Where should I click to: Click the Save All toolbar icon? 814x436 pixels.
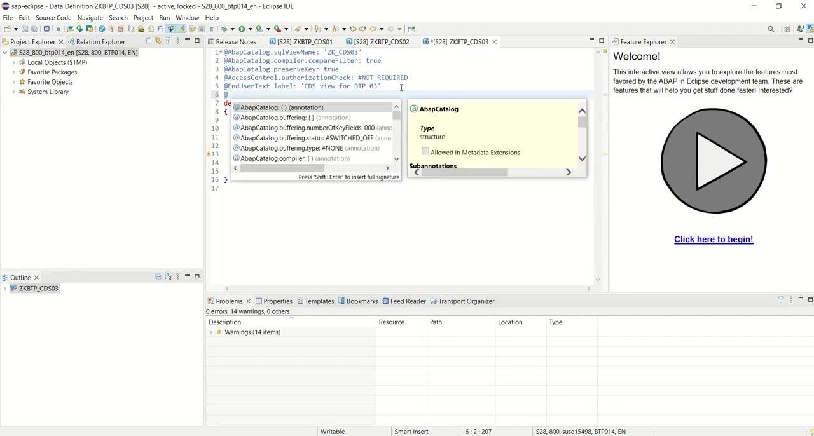(34, 29)
